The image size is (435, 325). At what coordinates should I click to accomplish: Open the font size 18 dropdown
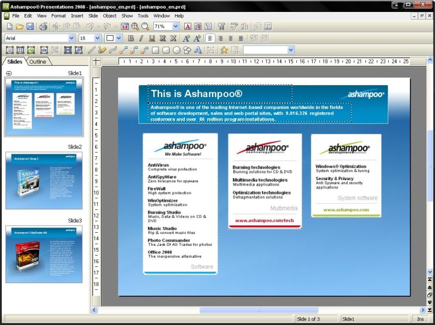[97, 39]
